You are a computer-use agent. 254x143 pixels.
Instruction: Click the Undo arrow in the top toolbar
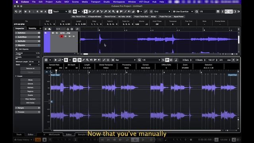coord(16,12)
